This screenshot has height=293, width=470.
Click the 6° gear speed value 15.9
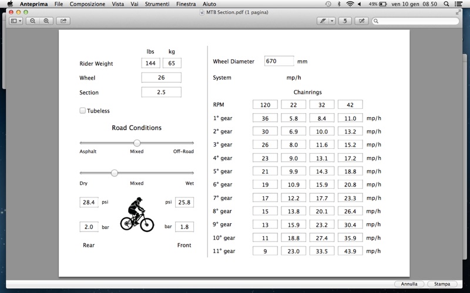321,185
